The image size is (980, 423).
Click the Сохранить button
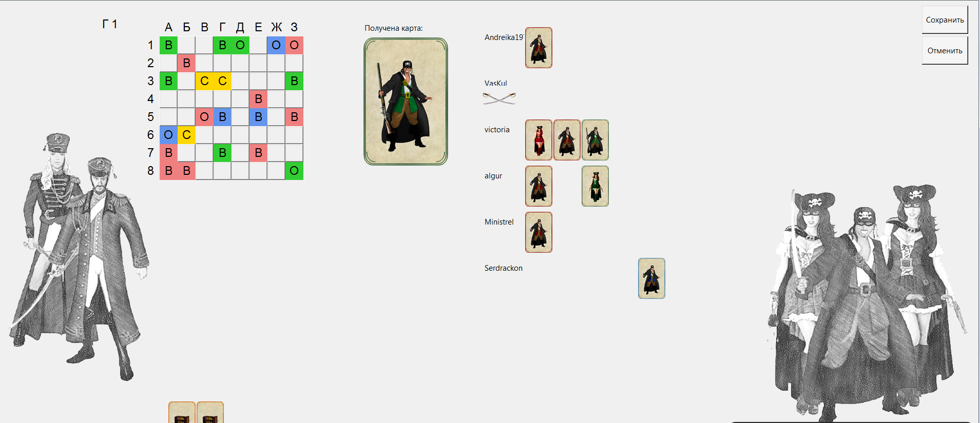click(945, 20)
